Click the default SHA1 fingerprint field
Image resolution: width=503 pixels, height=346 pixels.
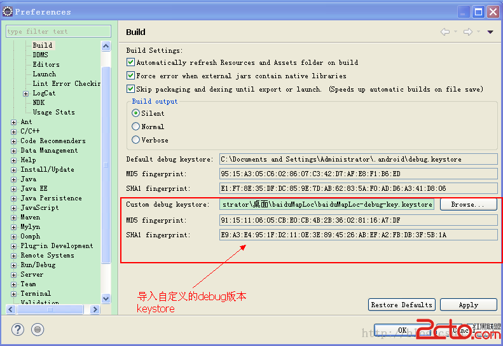click(358, 188)
